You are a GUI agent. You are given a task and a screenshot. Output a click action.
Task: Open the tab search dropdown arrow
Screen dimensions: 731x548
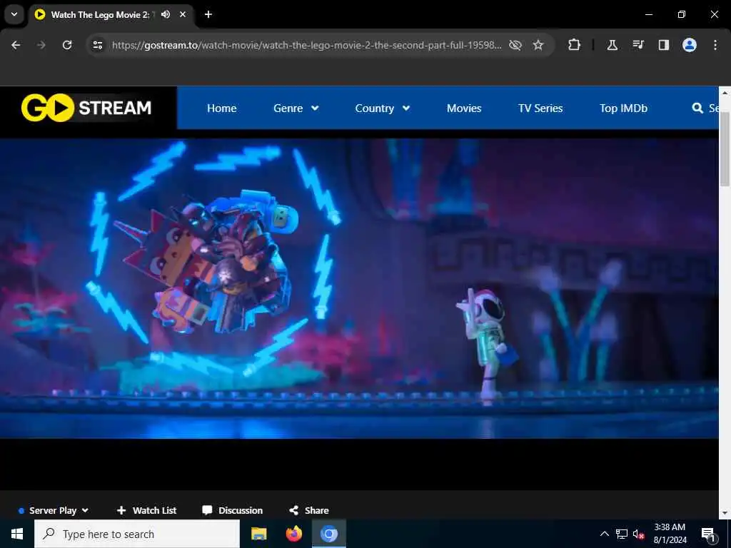pos(14,14)
